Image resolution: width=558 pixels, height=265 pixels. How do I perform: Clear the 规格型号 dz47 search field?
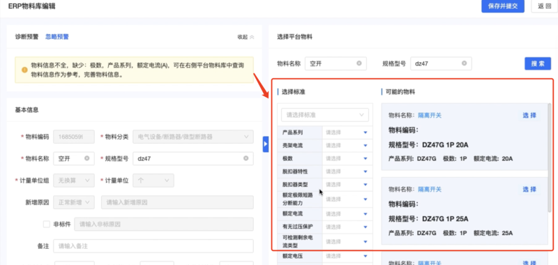pos(464,63)
